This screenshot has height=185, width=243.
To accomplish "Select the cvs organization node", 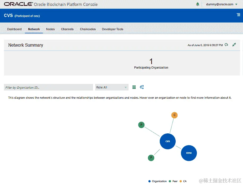I will [168, 141].
